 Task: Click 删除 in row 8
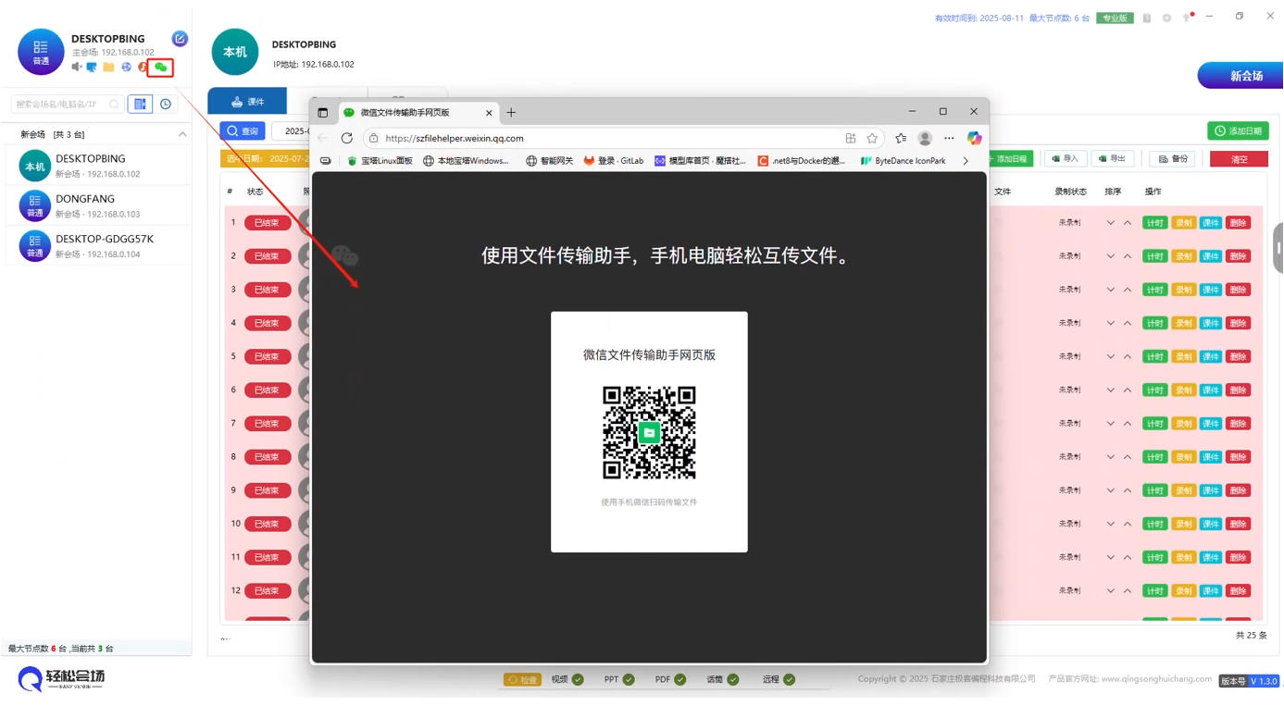click(1238, 457)
